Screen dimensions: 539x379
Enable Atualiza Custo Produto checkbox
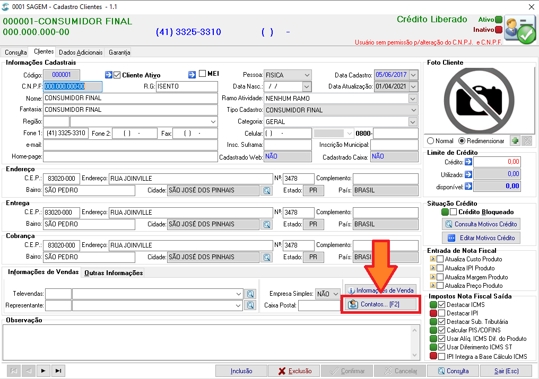(x=440, y=259)
